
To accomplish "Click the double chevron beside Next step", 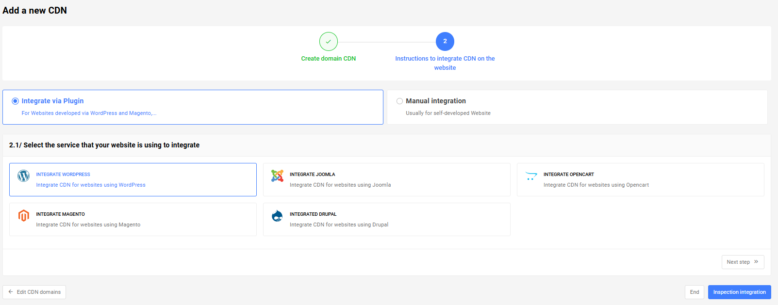I will tap(756, 262).
